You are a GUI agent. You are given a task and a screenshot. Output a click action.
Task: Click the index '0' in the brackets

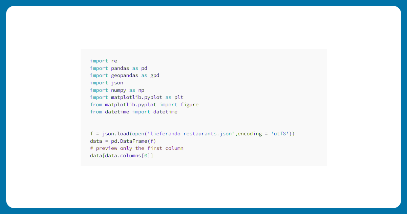click(146, 156)
